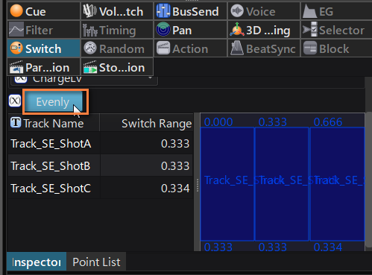
Task: Switch to the Inspector tab
Action: coord(37,262)
